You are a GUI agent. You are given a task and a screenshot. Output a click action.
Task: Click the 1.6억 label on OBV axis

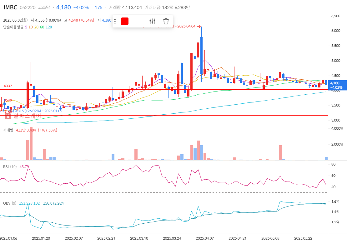tap(335, 201)
